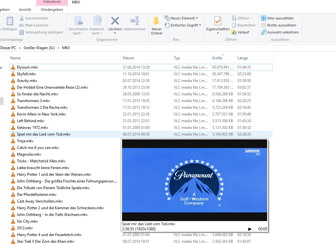Screen dimensions: 336x244
Task: Open the Neues Element dropdown
Action: [x=181, y=18]
